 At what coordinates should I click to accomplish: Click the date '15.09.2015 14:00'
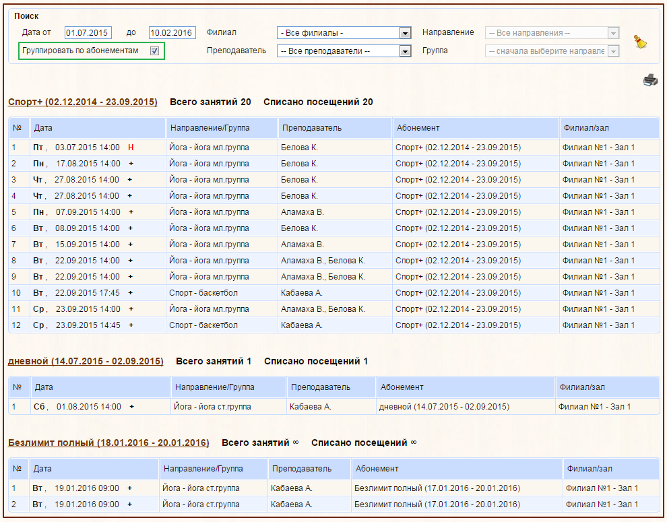coord(87,244)
